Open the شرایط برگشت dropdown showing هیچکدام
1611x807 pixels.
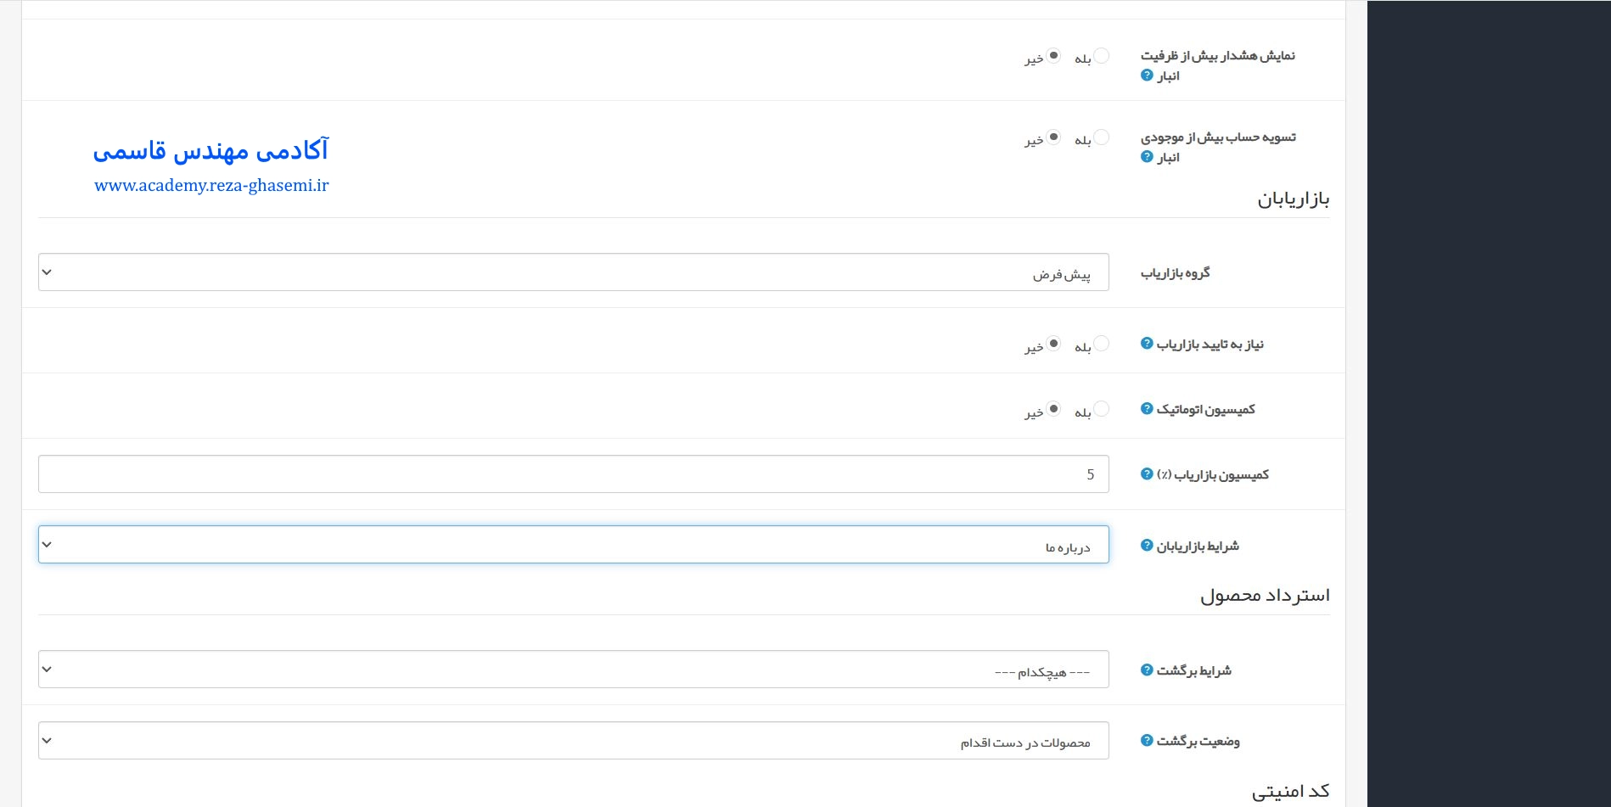(x=574, y=670)
